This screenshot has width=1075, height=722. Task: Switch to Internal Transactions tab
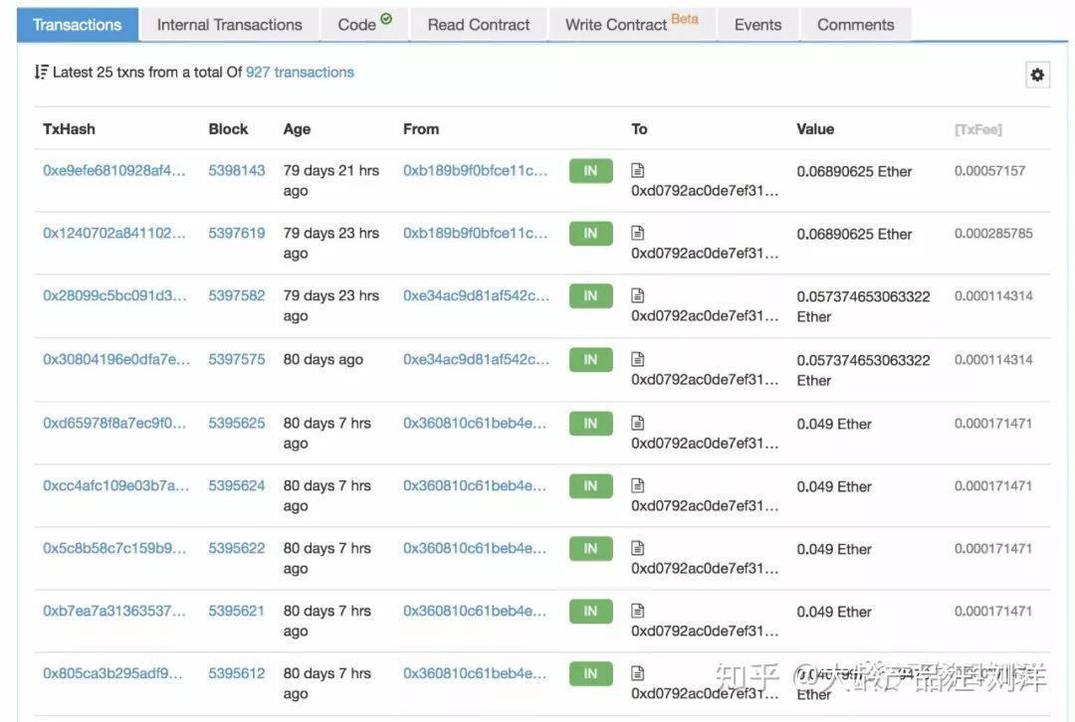pos(229,25)
